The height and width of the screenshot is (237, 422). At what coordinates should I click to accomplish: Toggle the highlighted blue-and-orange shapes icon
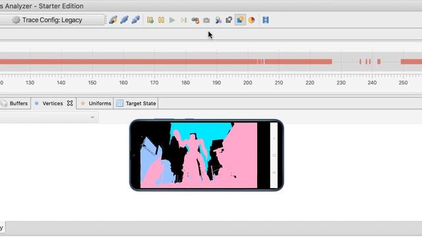point(240,20)
